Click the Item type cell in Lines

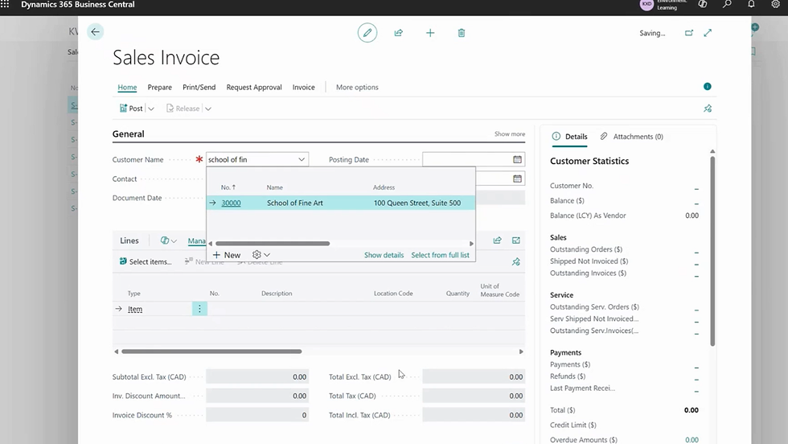(x=135, y=309)
